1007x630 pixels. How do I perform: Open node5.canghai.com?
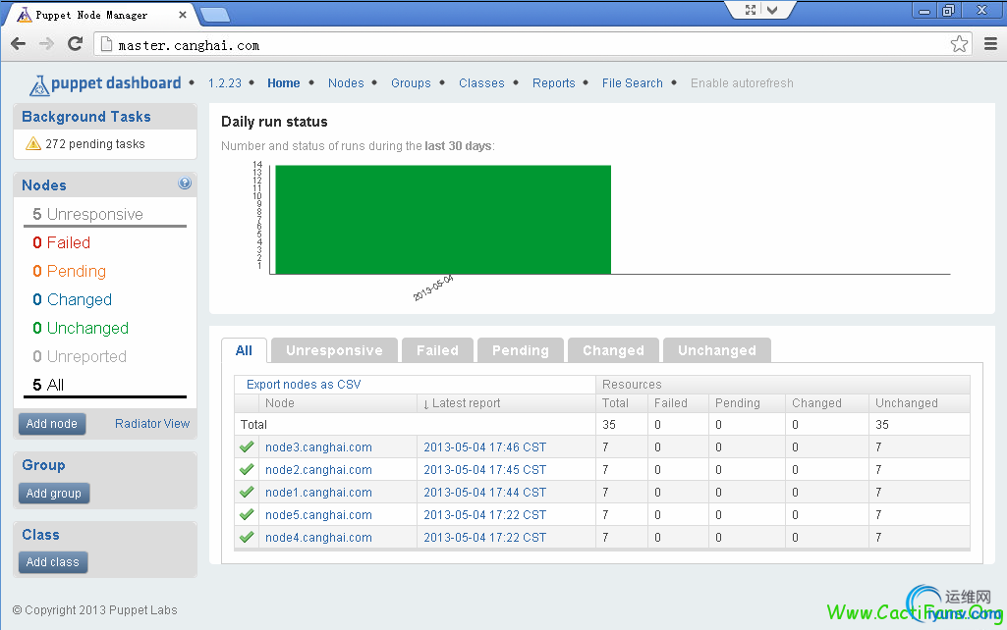tap(318, 514)
